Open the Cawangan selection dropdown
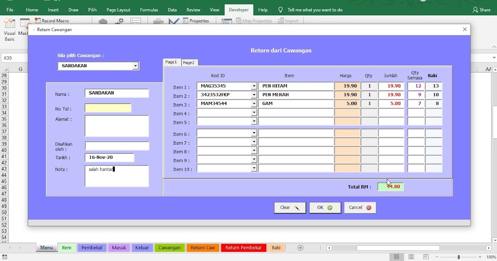497x261 pixels. 135,66
